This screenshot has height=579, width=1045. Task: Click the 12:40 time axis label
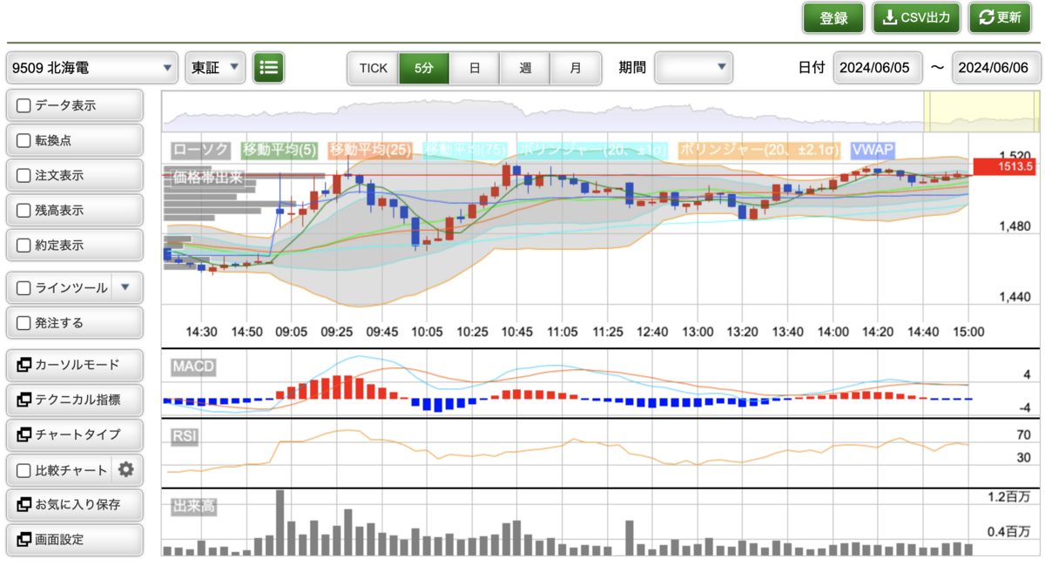coord(653,333)
